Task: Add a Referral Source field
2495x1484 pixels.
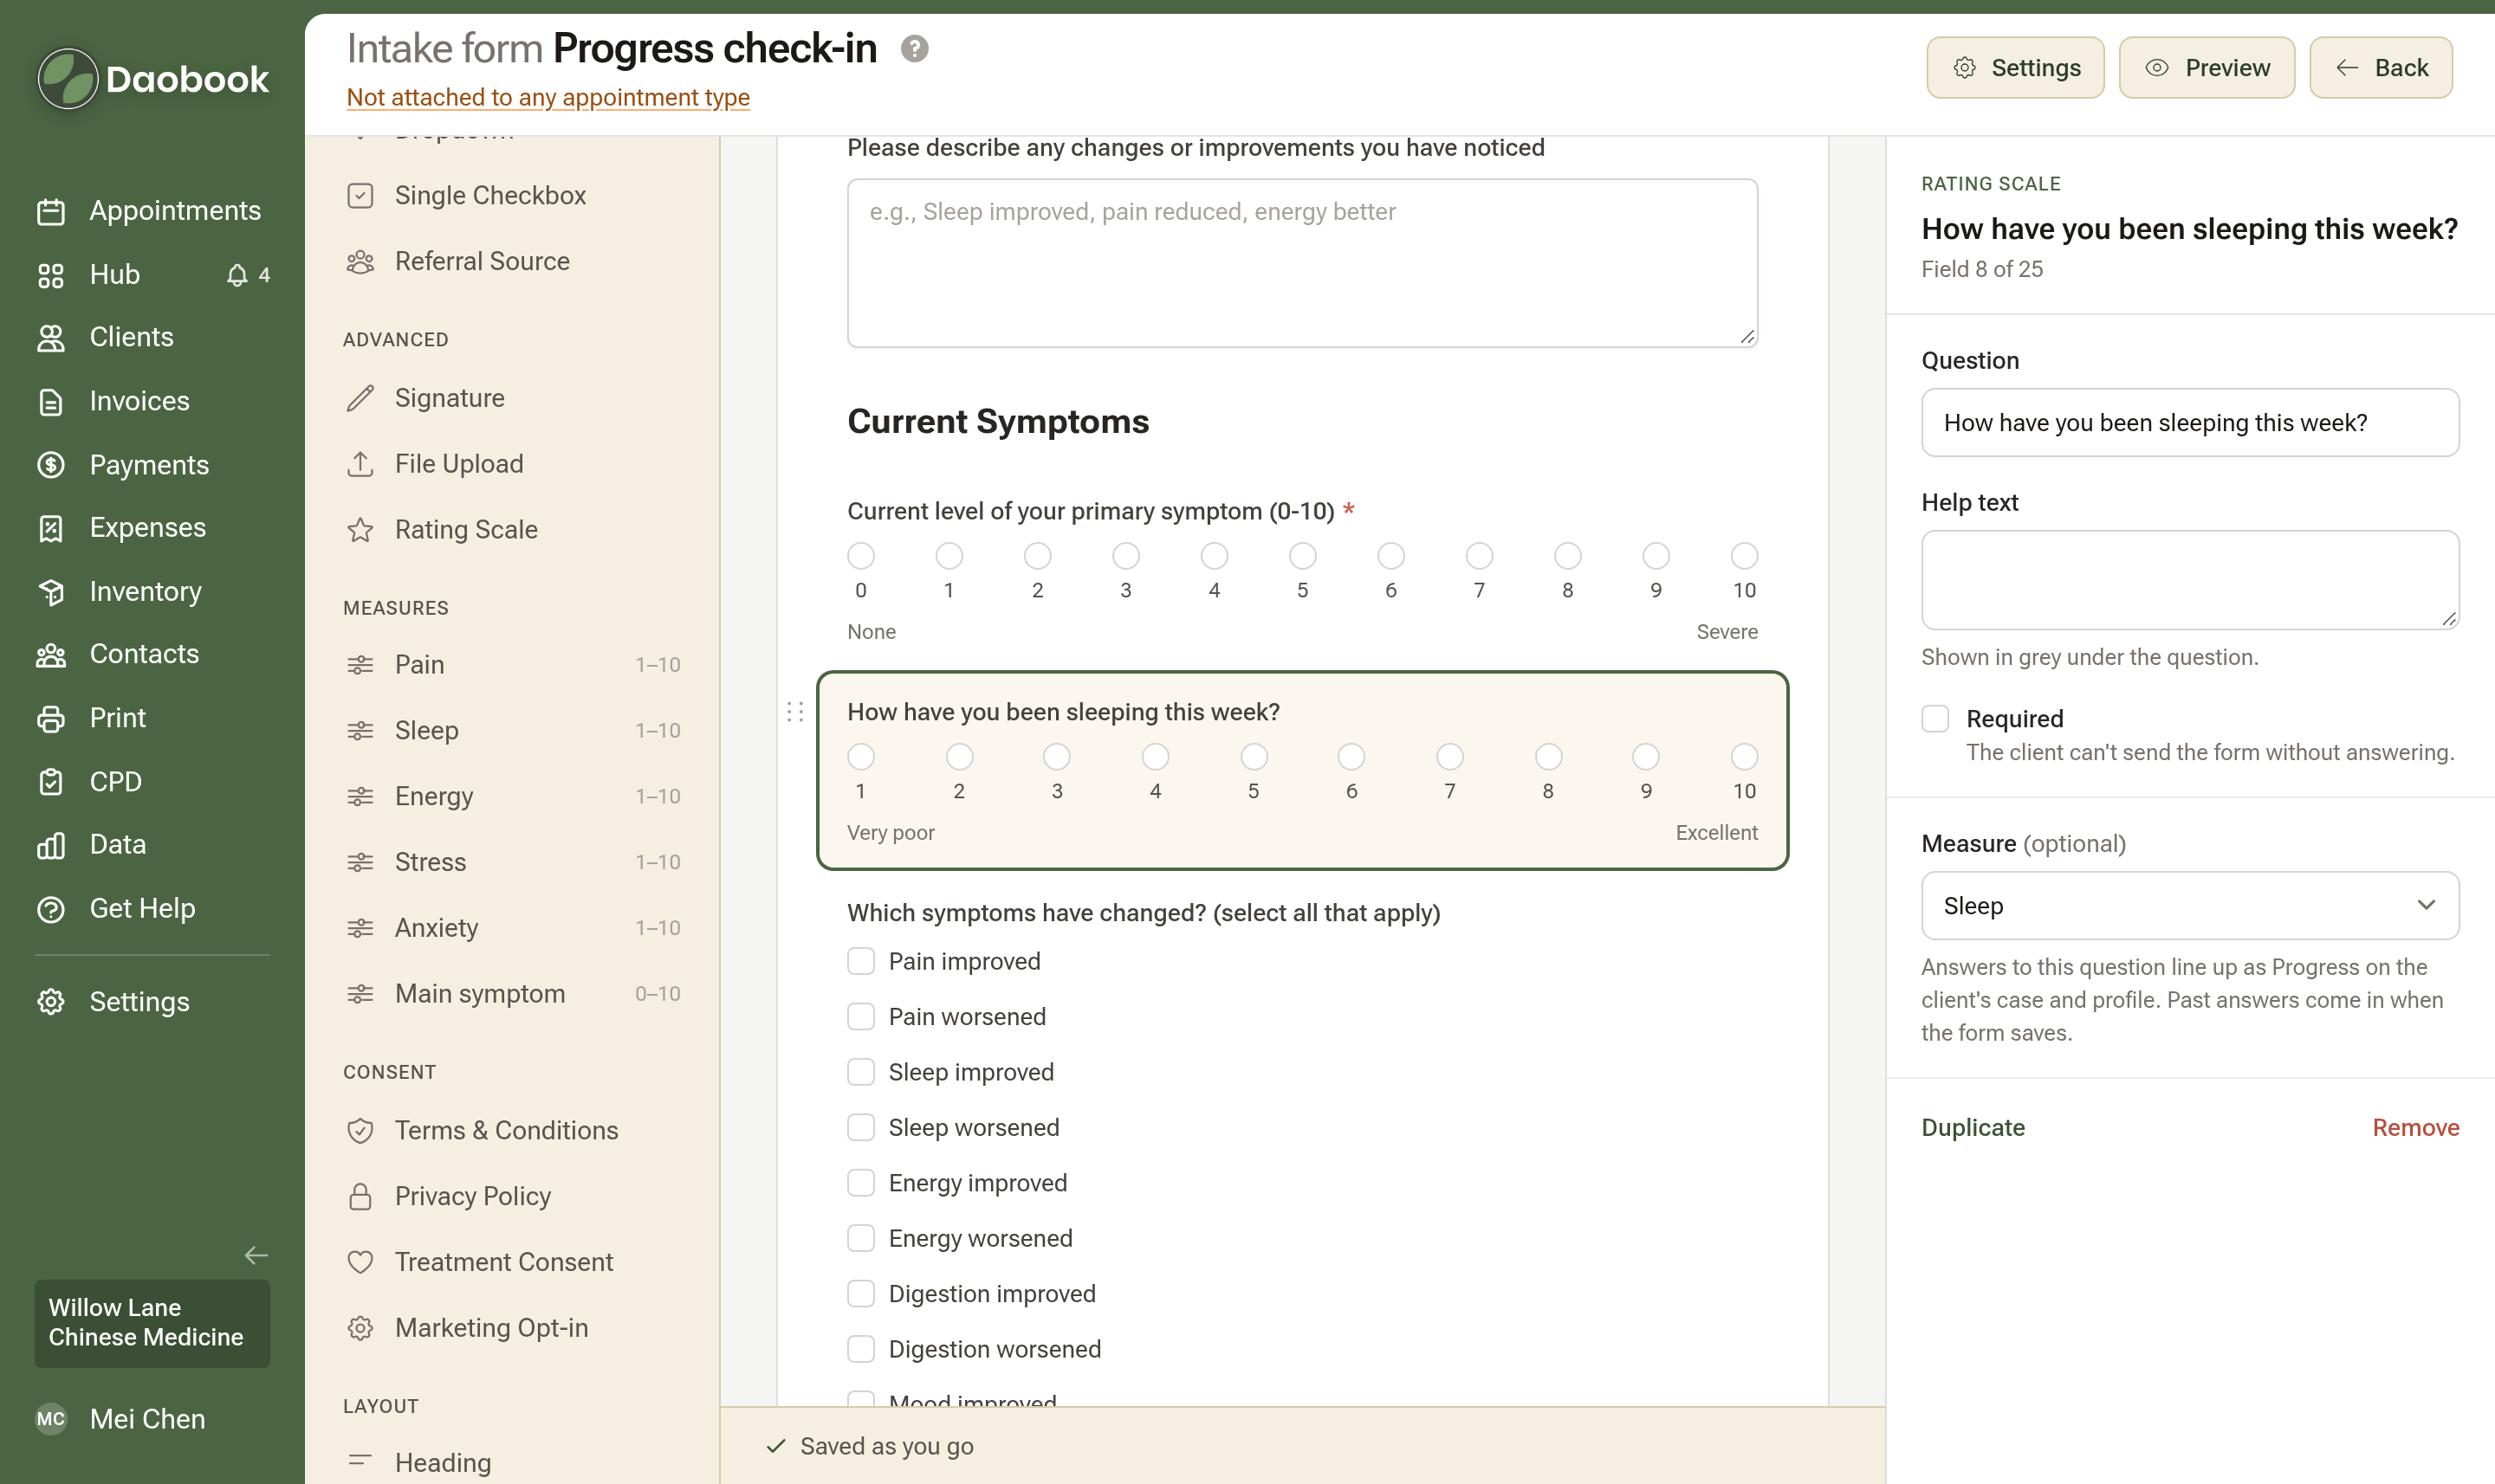Action: pos(513,261)
